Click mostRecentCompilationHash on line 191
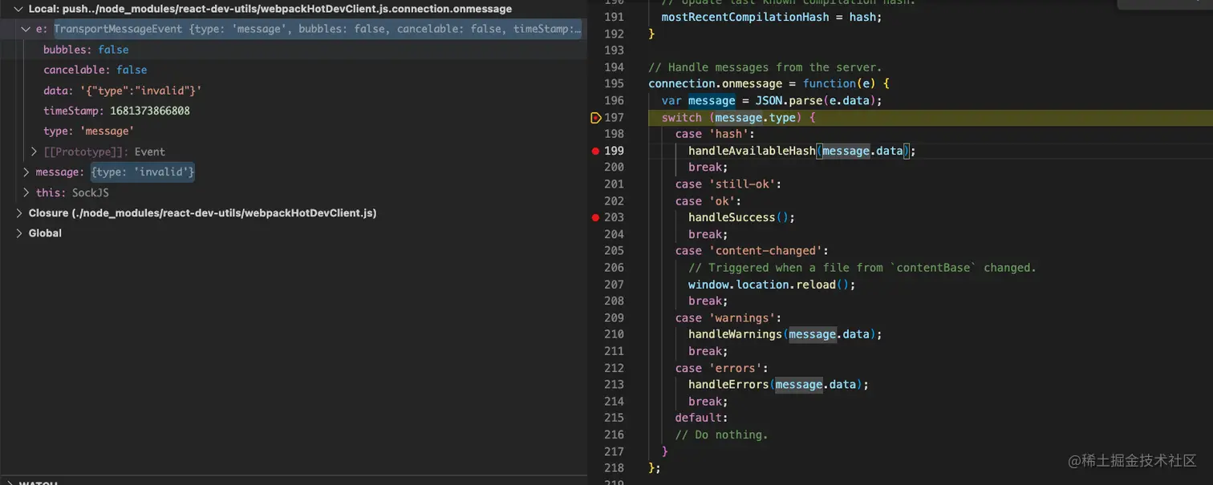This screenshot has width=1213, height=485. 745,18
